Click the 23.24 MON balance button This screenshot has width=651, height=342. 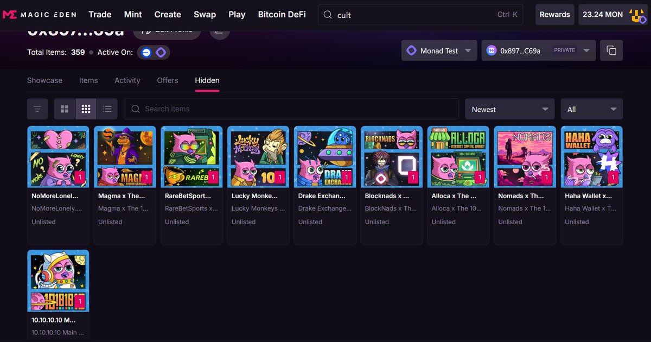[613, 15]
